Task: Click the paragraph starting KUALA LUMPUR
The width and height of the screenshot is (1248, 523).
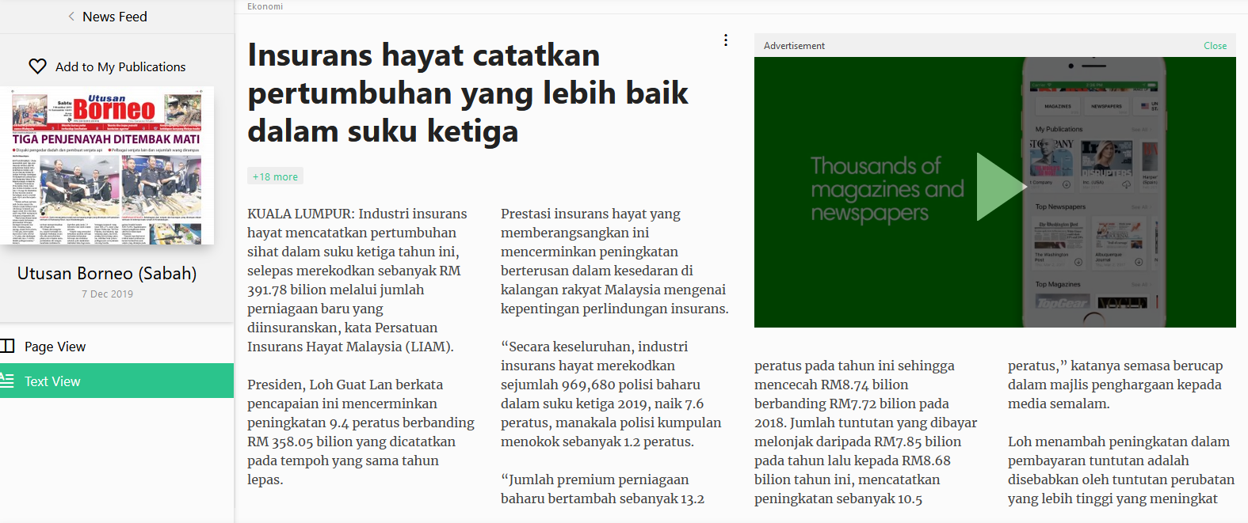Action: tap(357, 280)
